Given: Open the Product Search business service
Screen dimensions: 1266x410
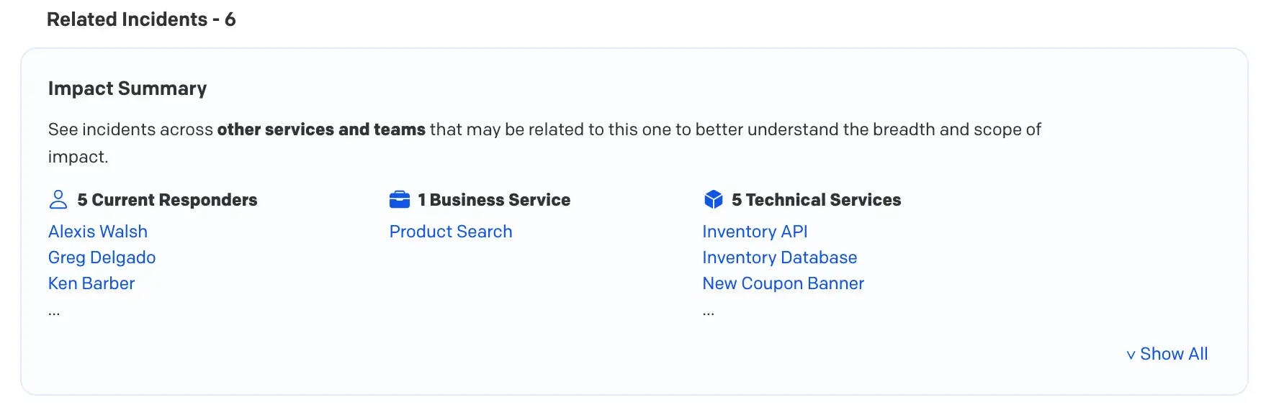Looking at the screenshot, I should 451,232.
